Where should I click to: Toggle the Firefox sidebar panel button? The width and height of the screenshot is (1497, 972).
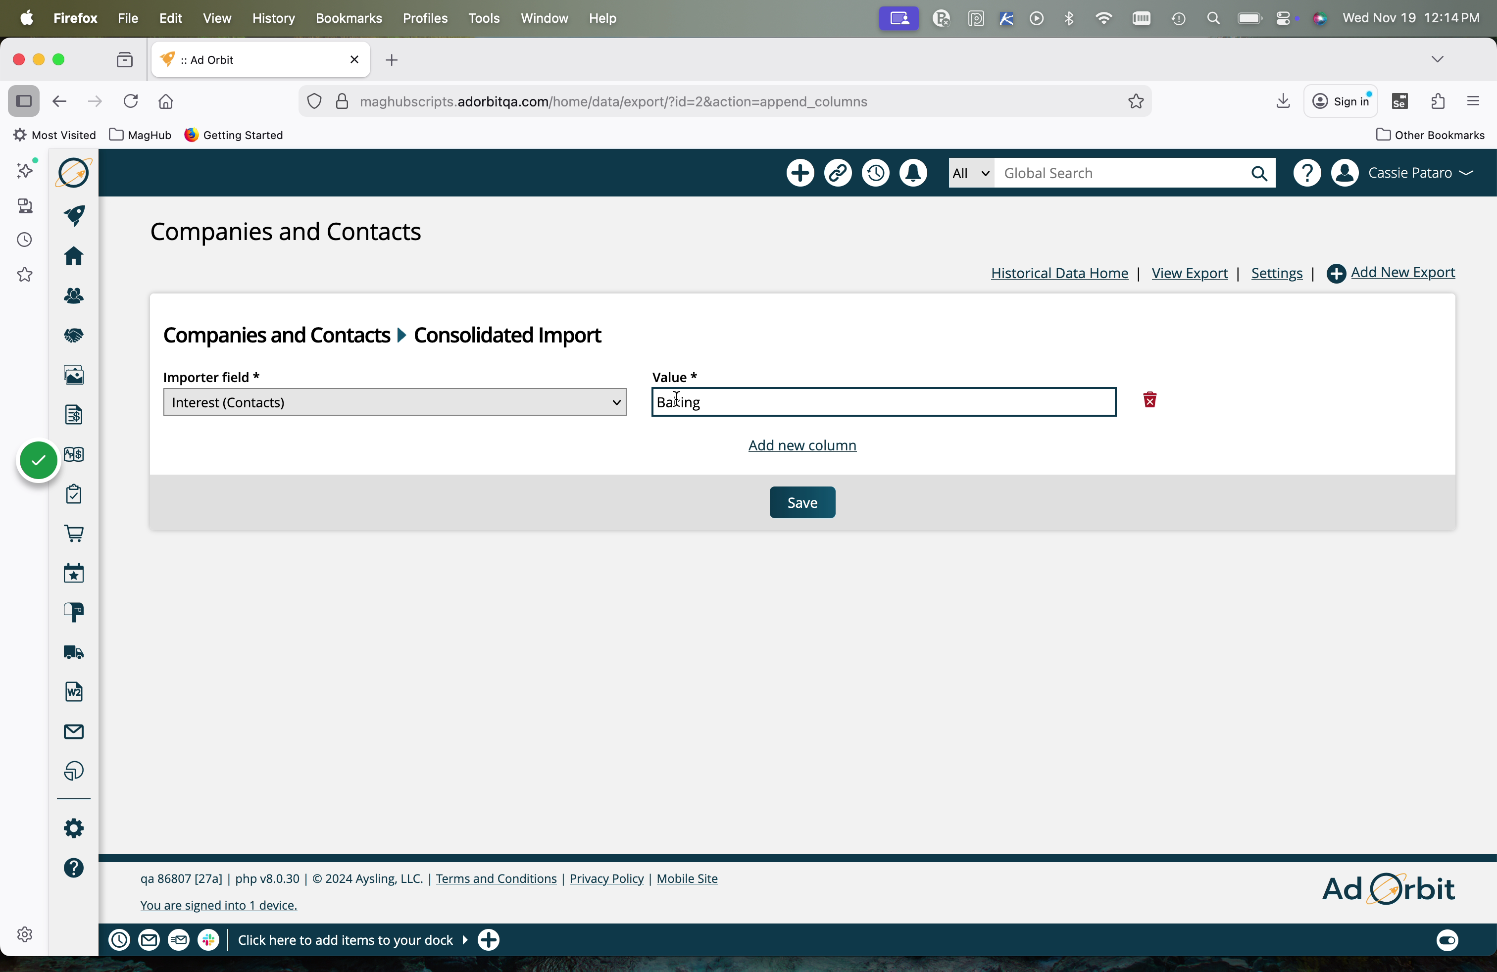(24, 101)
